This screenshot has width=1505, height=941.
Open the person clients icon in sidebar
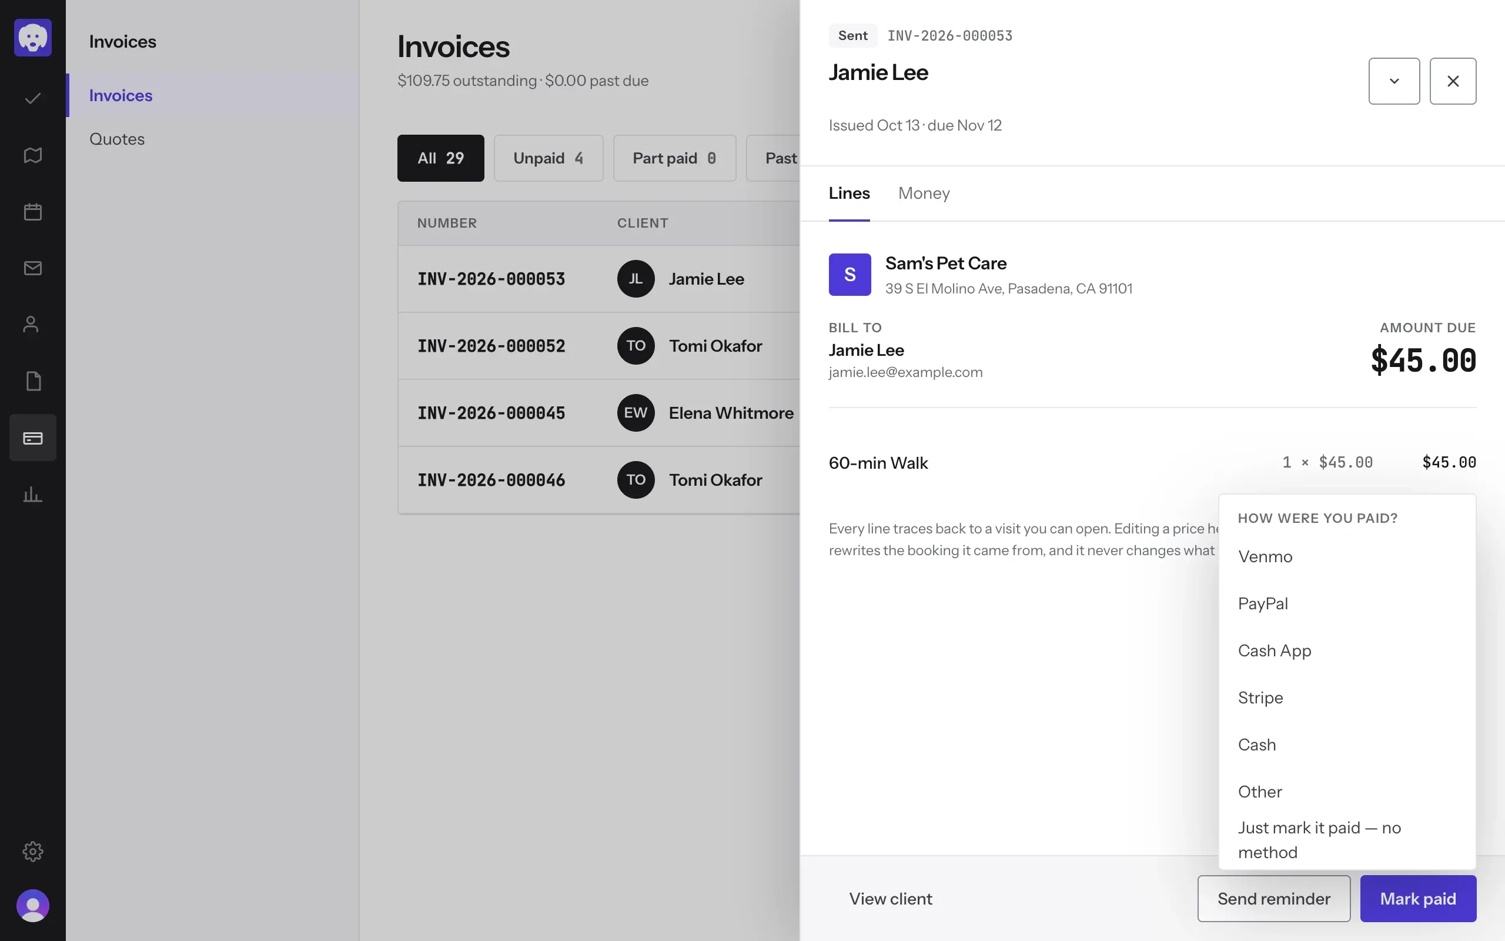[x=31, y=324]
